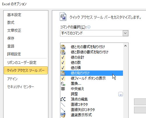Select the クイック アクセス ツール バー category
146x118 pixels.
[26, 71]
